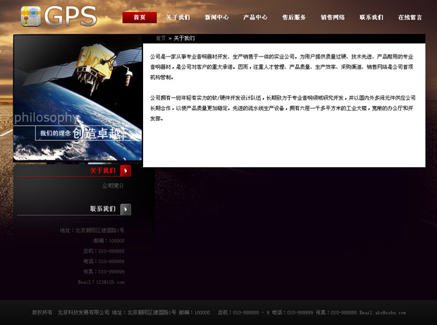The height and width of the screenshot is (325, 437).
Task: Click the red arrow beside sidebar 关于我们
Action: (x=125, y=171)
